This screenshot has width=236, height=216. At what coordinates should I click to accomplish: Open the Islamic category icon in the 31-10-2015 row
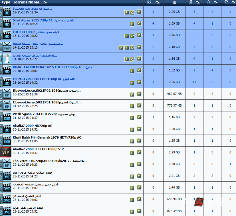(6, 59)
